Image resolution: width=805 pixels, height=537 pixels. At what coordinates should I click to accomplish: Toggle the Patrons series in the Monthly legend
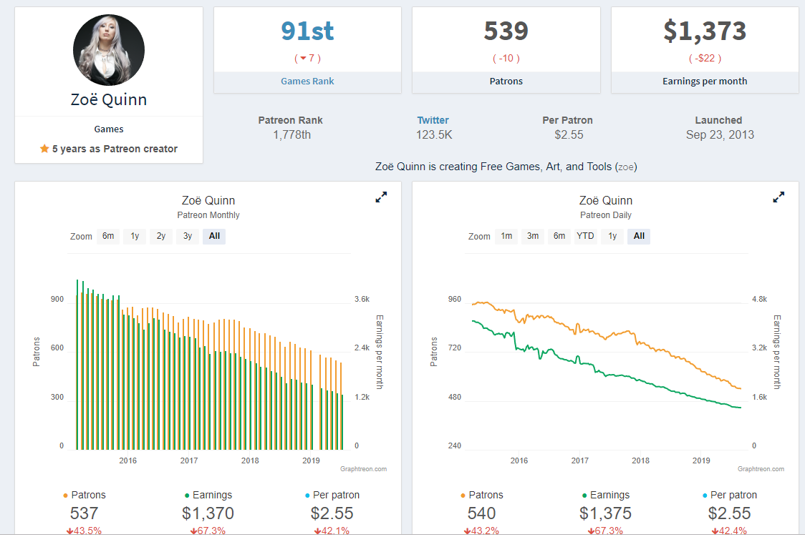click(85, 495)
